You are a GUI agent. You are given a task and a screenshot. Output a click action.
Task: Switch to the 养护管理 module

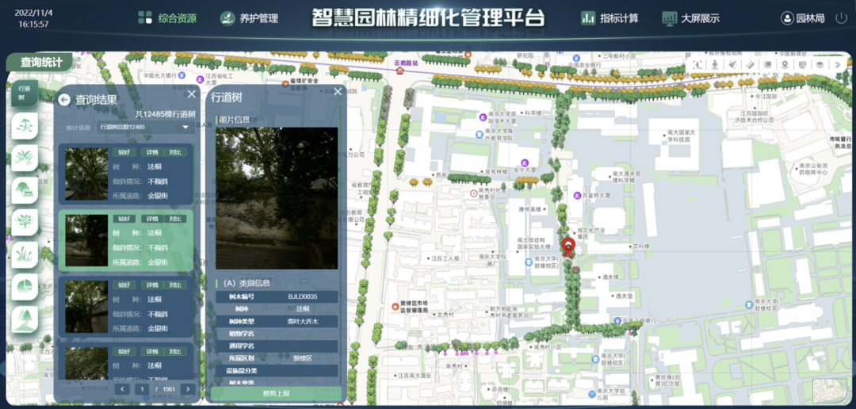[249, 18]
